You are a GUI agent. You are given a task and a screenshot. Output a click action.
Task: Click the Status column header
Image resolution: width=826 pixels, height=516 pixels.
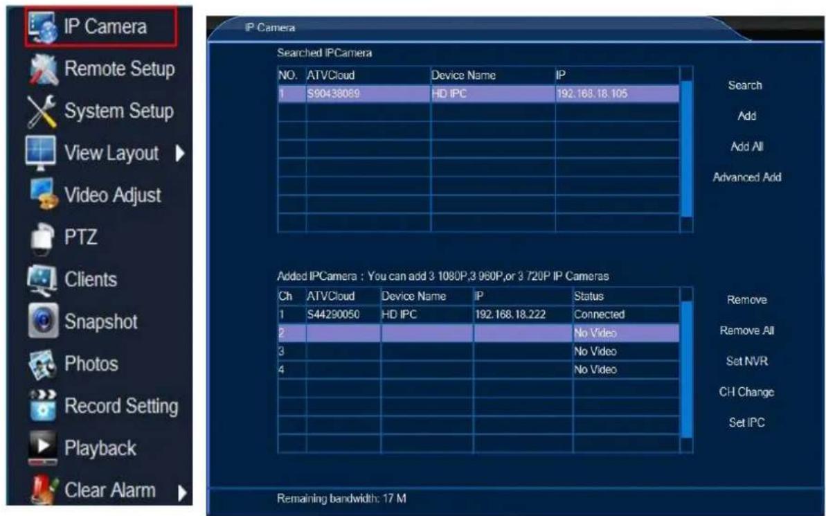(589, 296)
